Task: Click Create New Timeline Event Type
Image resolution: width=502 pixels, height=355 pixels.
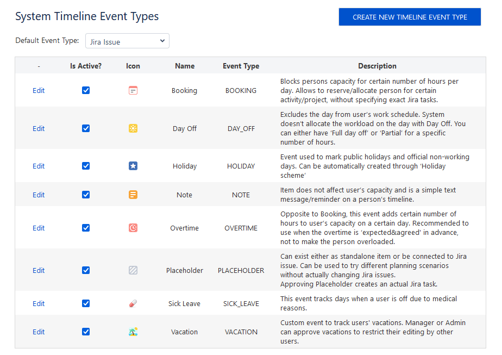Action: coord(410,17)
